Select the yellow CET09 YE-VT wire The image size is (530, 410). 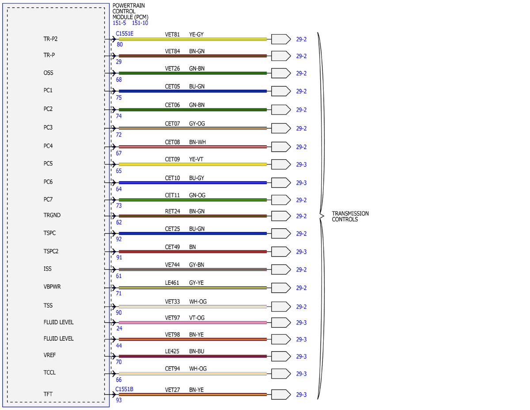point(193,165)
